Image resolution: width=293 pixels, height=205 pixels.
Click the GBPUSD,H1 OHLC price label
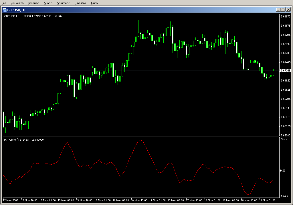coord(33,16)
